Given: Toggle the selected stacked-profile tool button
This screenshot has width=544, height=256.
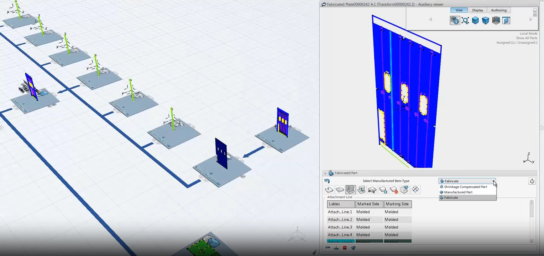Looking at the screenshot, I should pyautogui.click(x=350, y=190).
